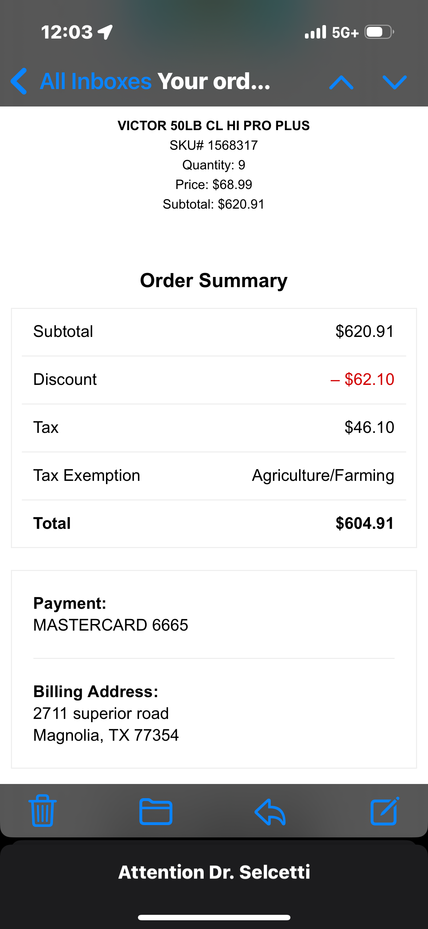
Task: Tap the Order Summary heading
Action: [214, 281]
